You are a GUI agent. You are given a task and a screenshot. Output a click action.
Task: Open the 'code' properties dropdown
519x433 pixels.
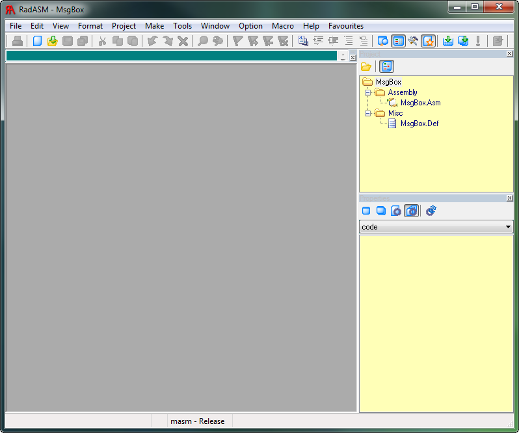(x=436, y=227)
